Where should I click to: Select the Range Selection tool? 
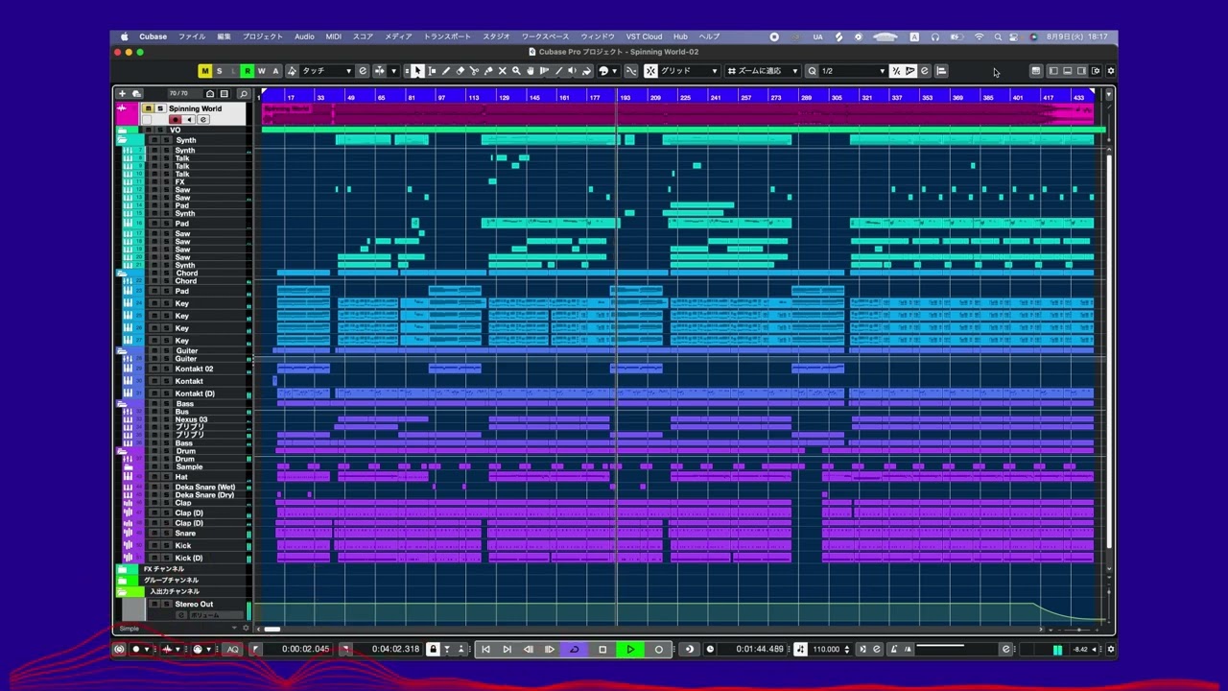pyautogui.click(x=432, y=71)
